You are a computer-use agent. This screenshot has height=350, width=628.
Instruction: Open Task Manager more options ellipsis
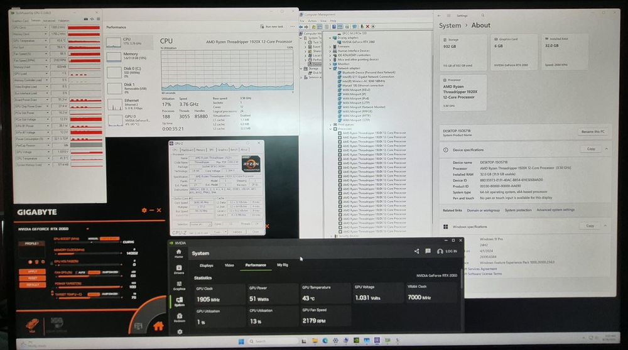coord(293,26)
